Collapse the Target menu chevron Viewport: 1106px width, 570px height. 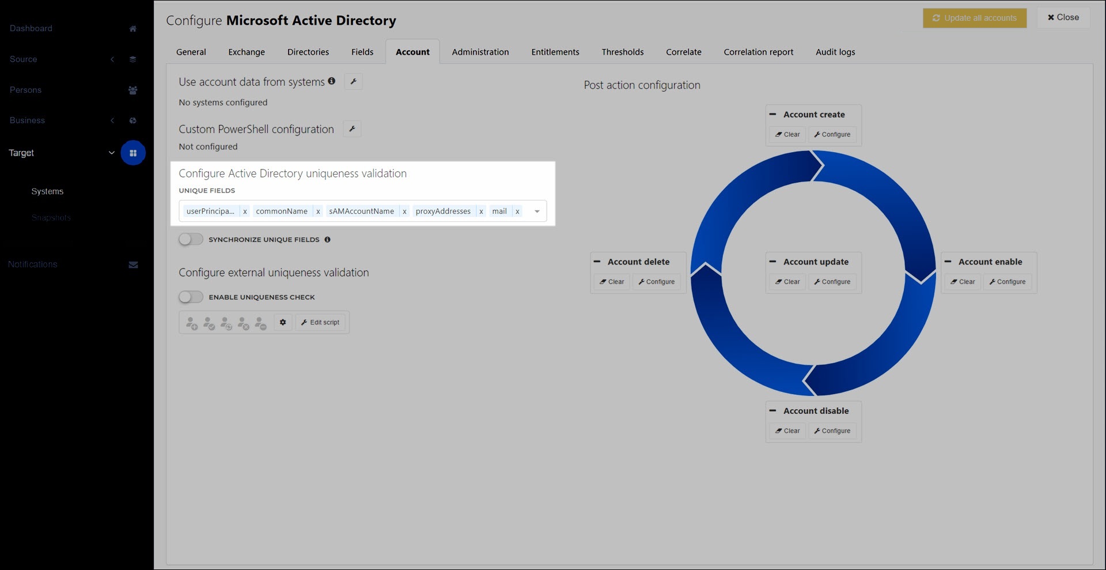(111, 153)
